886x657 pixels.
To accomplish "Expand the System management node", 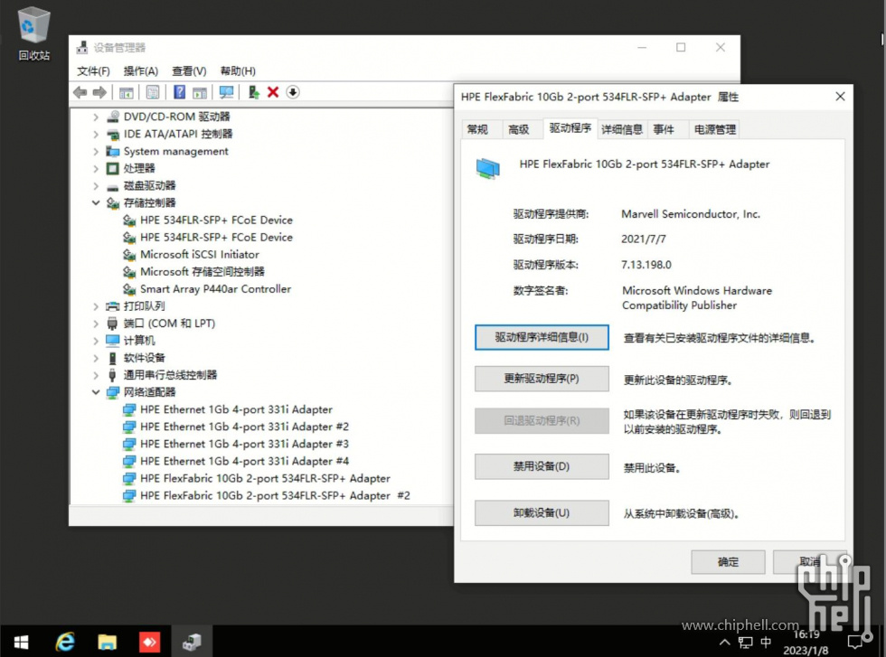I will 96,152.
